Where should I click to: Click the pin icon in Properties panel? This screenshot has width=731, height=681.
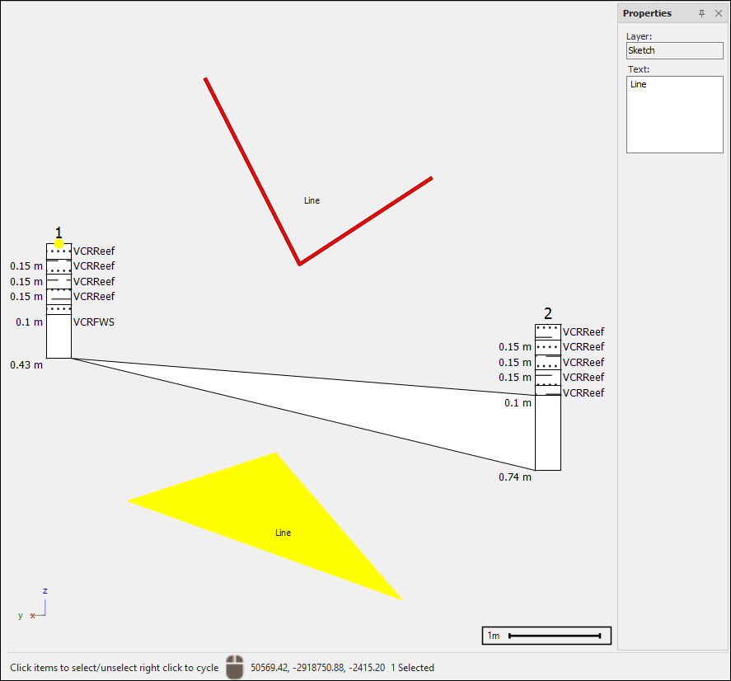pyautogui.click(x=702, y=13)
